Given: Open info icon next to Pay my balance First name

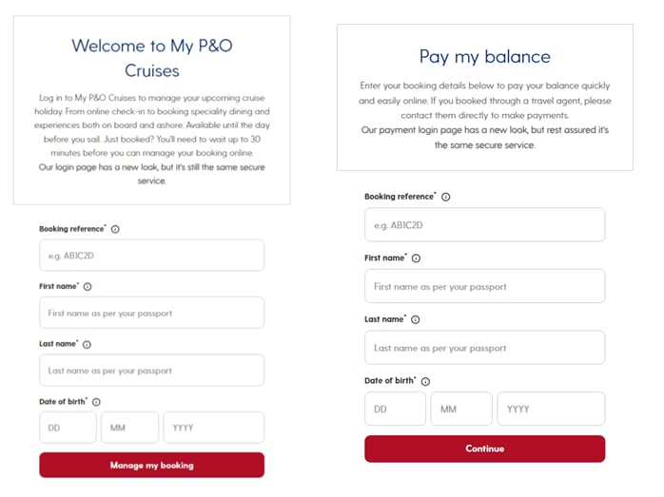Looking at the screenshot, I should click(x=416, y=258).
